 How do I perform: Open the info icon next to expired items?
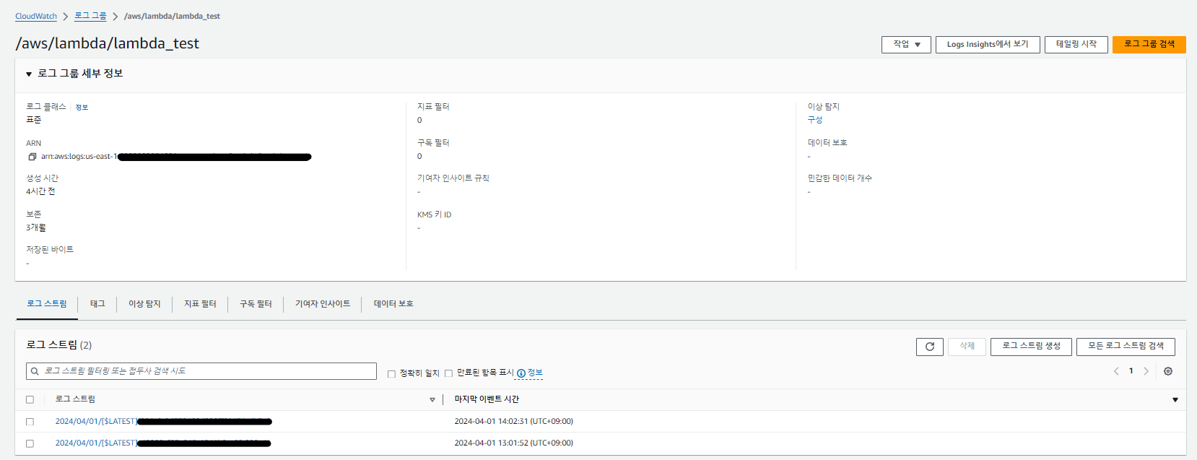coord(521,373)
